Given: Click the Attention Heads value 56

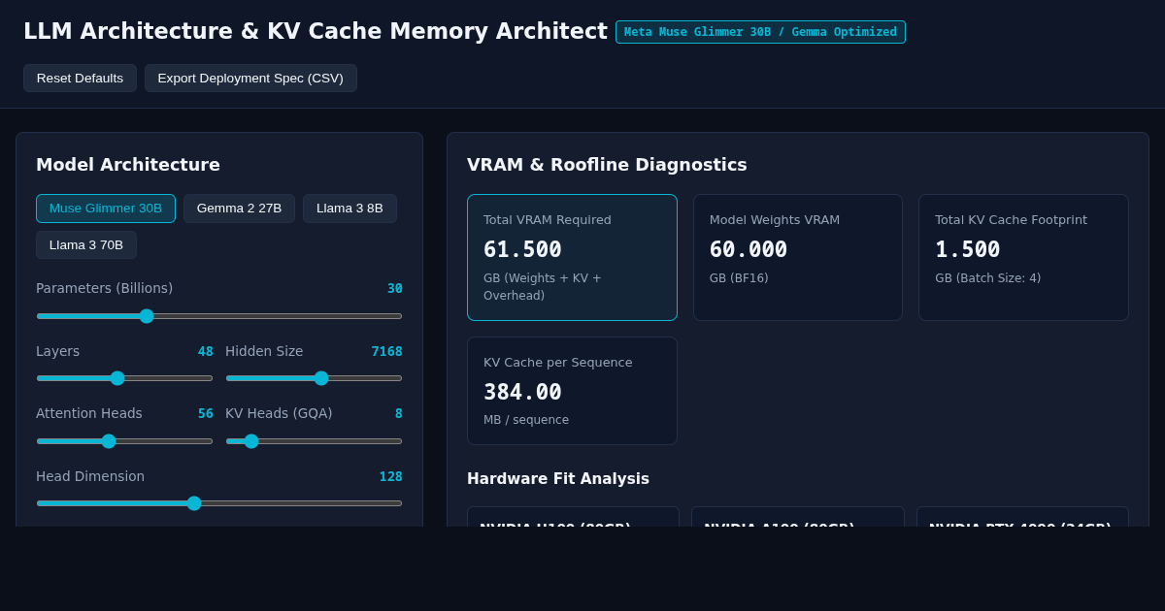Looking at the screenshot, I should point(206,413).
